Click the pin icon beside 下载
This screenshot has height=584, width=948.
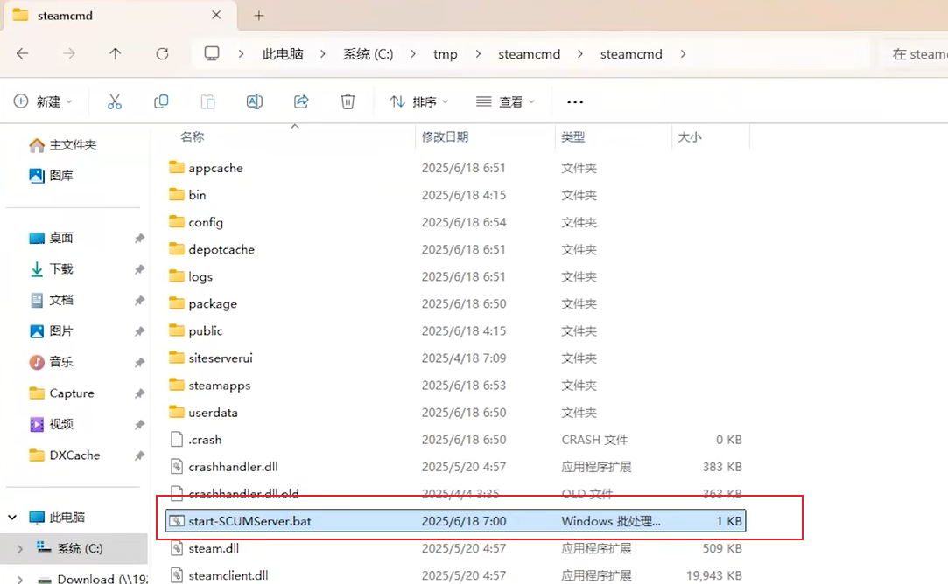click(140, 269)
